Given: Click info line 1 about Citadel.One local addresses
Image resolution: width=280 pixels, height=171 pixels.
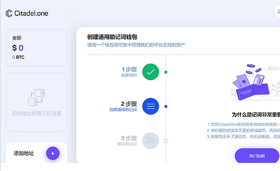Looking at the screenshot, I should click(244, 124).
